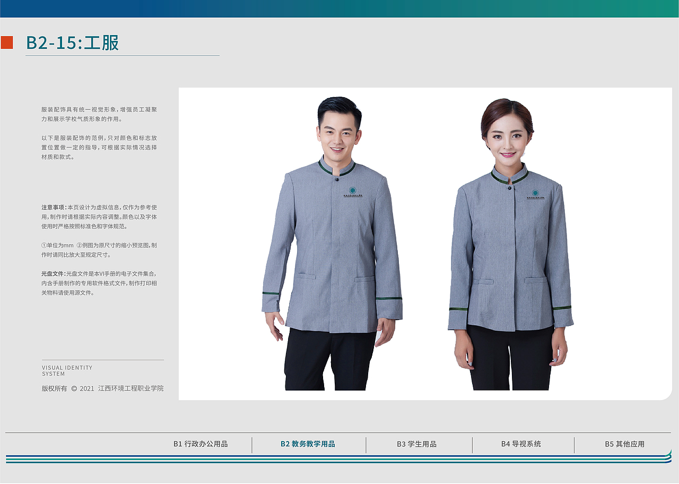Select the highlighted B2 教务教学用品 tab
679x484 pixels.
point(308,445)
